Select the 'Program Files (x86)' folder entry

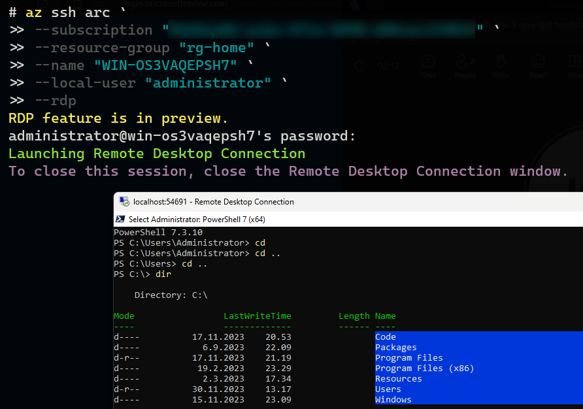coord(425,368)
